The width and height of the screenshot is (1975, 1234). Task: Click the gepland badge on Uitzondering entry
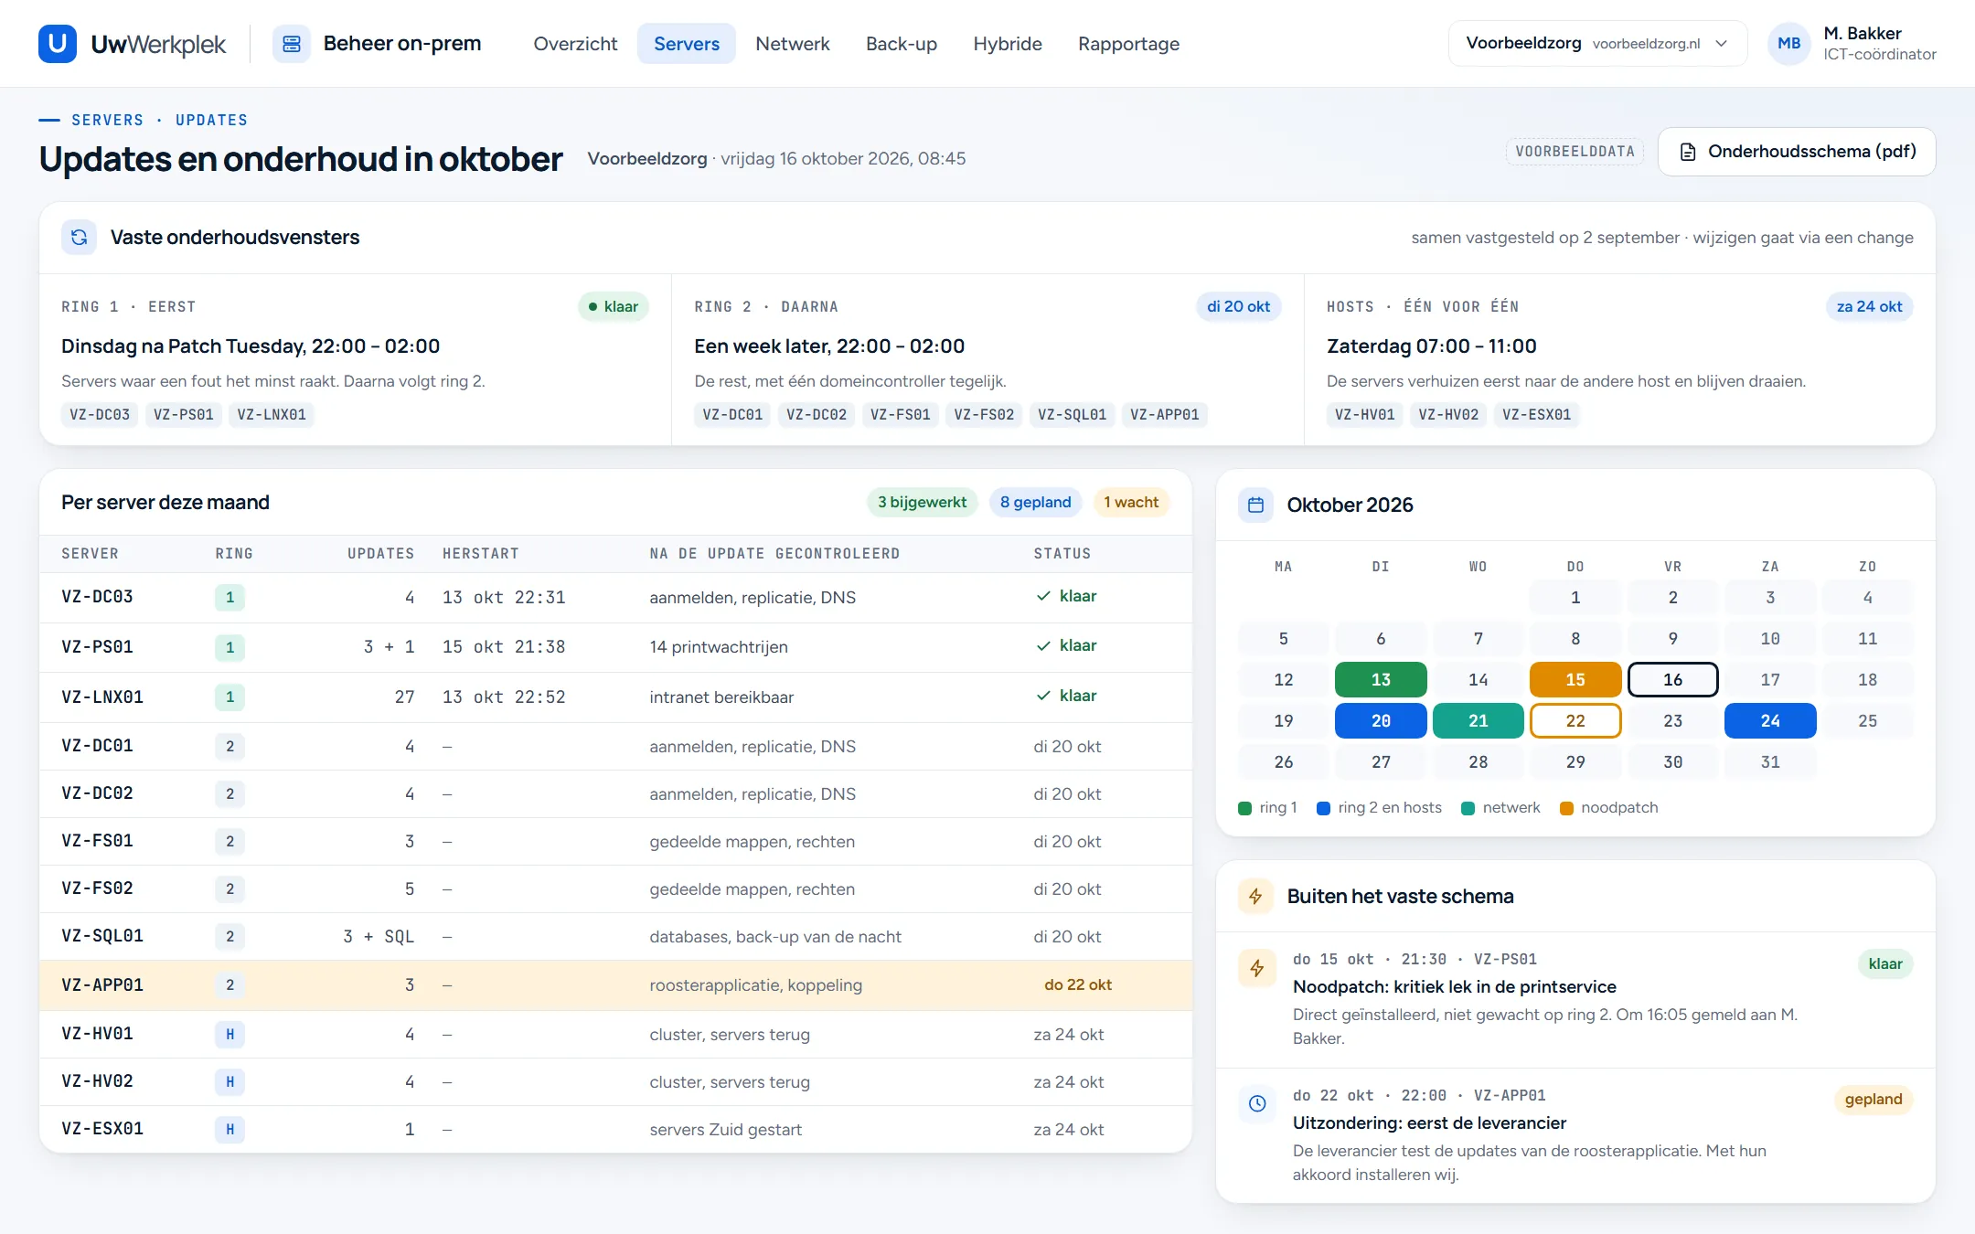[1873, 1099]
